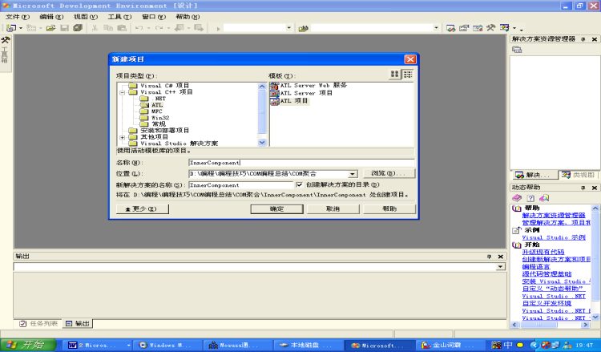Open the Window menu
This screenshot has height=352, width=601.
pyautogui.click(x=154, y=17)
